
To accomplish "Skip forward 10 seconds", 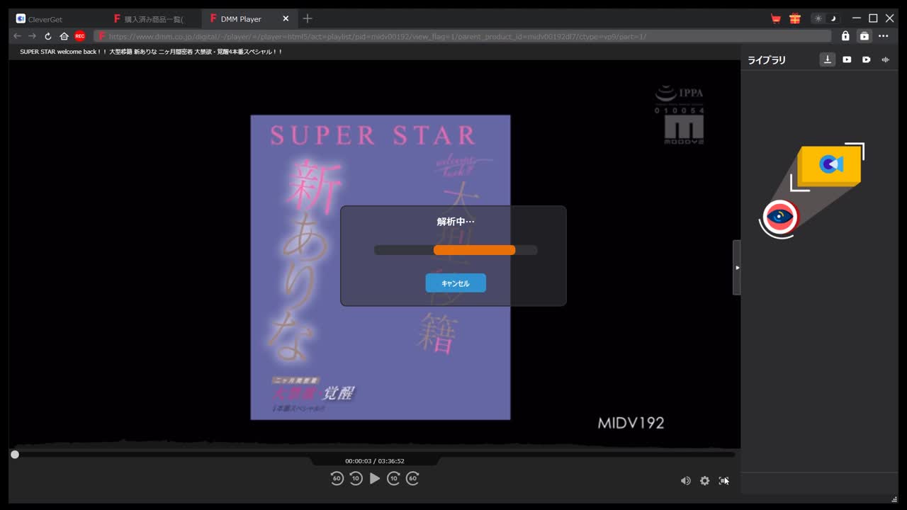I will (393, 479).
